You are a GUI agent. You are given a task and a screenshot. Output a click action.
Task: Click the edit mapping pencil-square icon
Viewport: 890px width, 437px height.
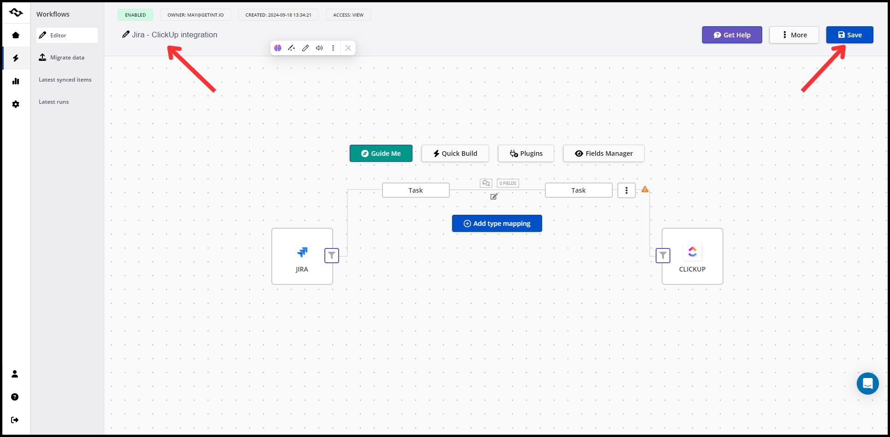(x=494, y=196)
